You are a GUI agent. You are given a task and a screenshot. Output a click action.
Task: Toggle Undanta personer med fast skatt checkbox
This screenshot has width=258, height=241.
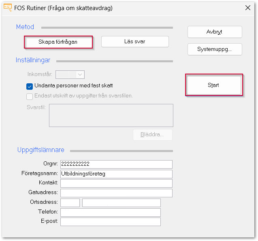coord(30,86)
